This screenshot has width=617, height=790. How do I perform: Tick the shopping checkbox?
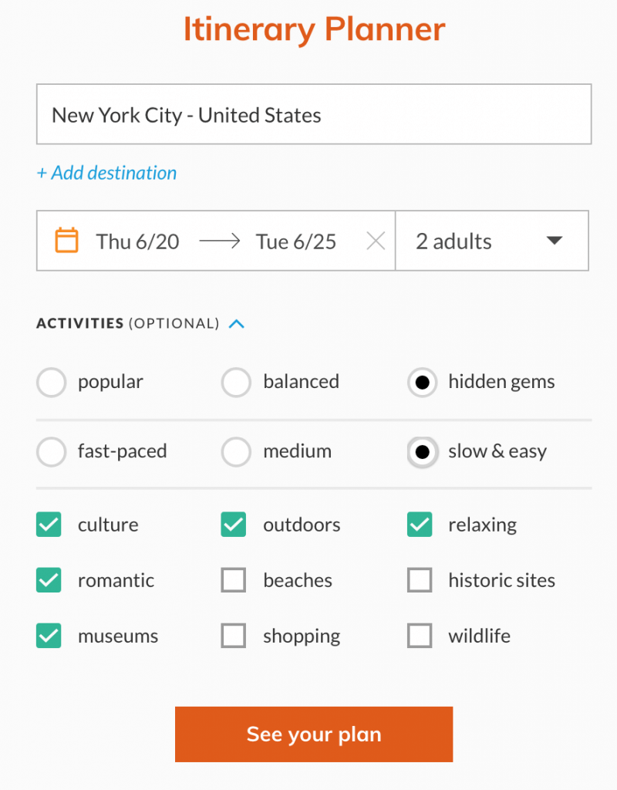tap(234, 636)
